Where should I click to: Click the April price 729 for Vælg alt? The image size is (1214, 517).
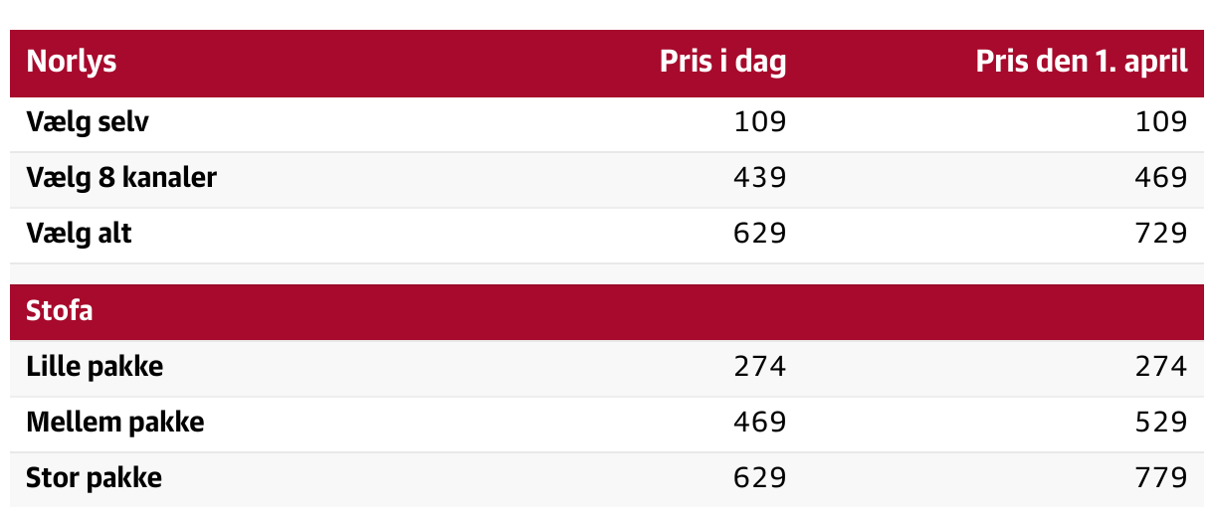click(x=1161, y=235)
